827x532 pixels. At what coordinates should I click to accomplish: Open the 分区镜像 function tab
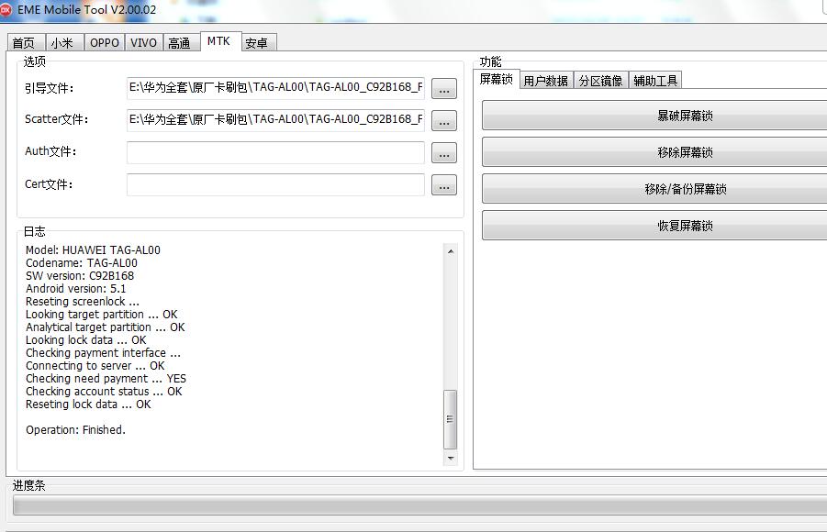point(600,81)
